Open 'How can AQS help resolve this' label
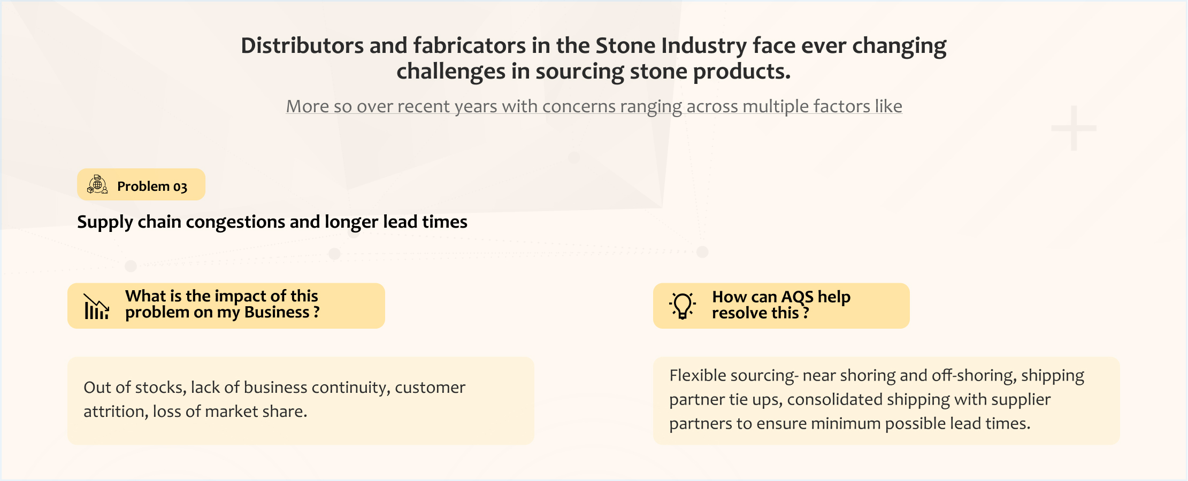This screenshot has width=1188, height=481. tap(781, 305)
